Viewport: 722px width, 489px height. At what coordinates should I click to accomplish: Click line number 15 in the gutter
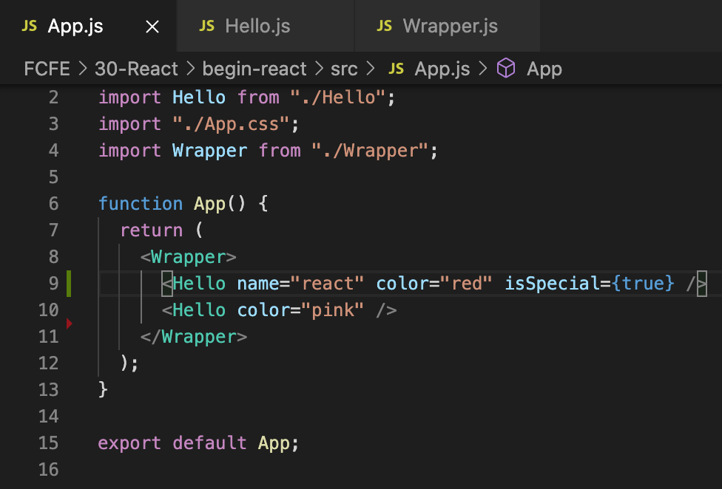pyautogui.click(x=48, y=443)
